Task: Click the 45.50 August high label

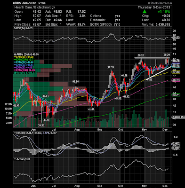Action: pyautogui.click(x=75, y=82)
